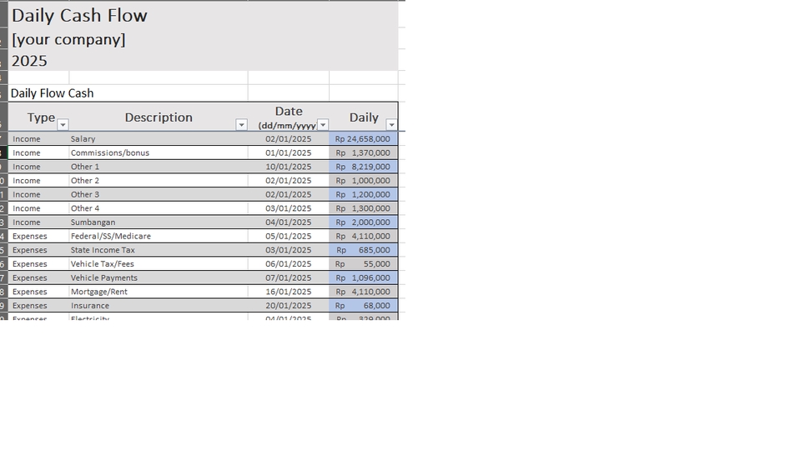Select the Income type cell for Salary
The height and width of the screenshot is (450, 801).
click(x=39, y=139)
